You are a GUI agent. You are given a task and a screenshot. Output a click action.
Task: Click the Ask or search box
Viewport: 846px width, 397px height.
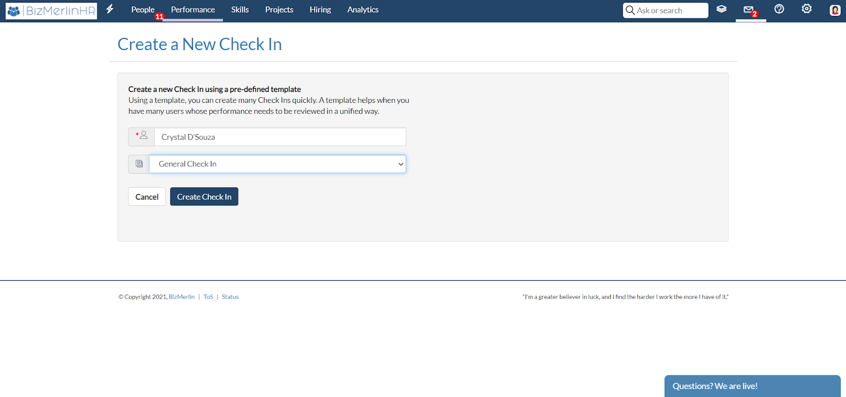666,11
